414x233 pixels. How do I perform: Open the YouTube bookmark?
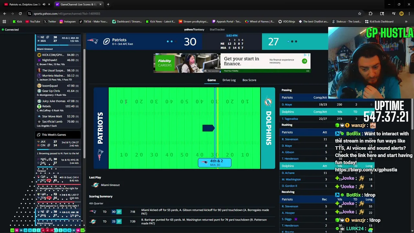33,21
